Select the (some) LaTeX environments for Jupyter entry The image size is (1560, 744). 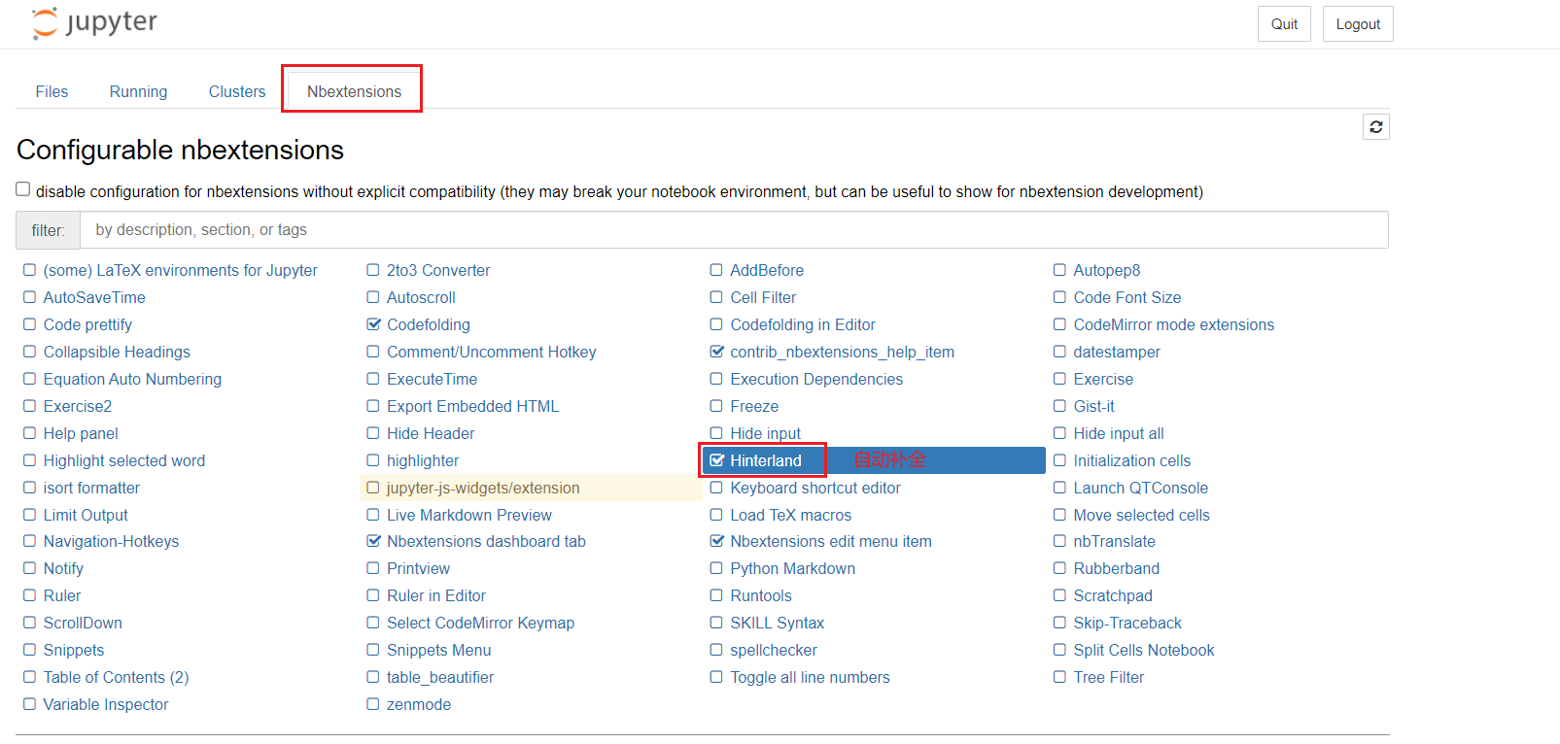181,270
